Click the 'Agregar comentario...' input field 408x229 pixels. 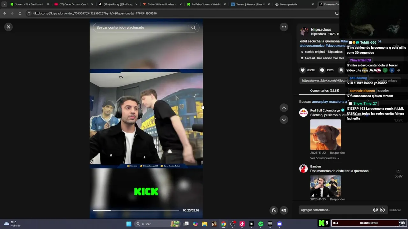tap(336, 210)
